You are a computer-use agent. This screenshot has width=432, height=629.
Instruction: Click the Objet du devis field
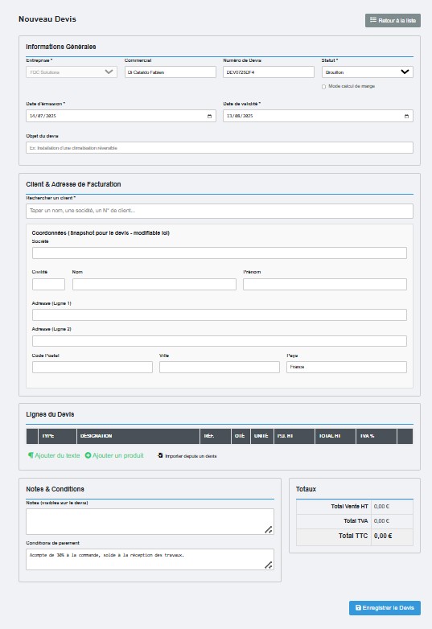(x=220, y=148)
